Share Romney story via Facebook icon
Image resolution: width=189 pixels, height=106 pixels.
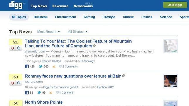pos(27,93)
